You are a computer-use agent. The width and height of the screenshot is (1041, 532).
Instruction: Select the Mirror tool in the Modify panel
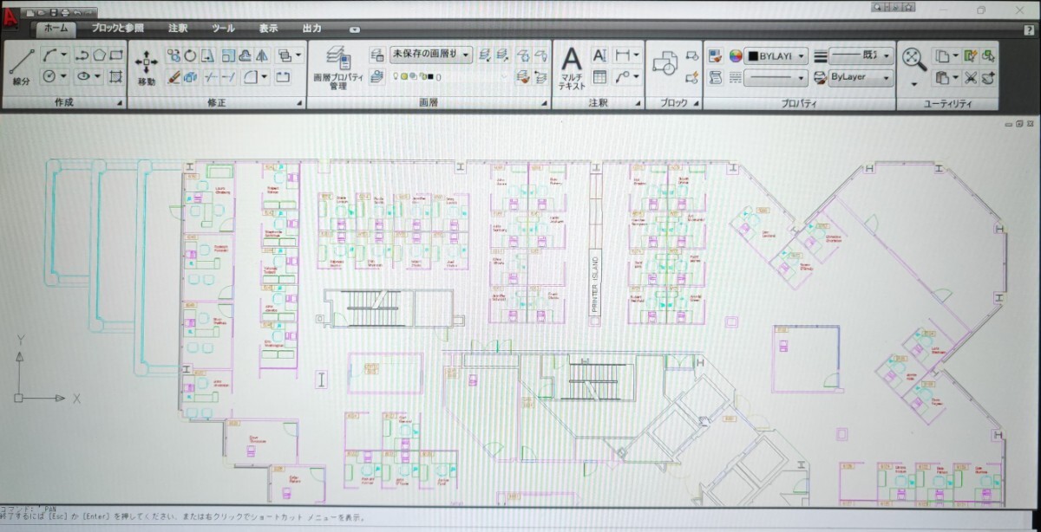(263, 56)
